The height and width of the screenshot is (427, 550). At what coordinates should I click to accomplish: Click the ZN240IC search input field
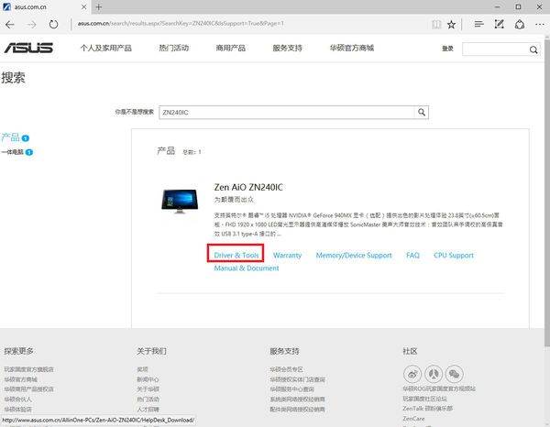pyautogui.click(x=286, y=112)
